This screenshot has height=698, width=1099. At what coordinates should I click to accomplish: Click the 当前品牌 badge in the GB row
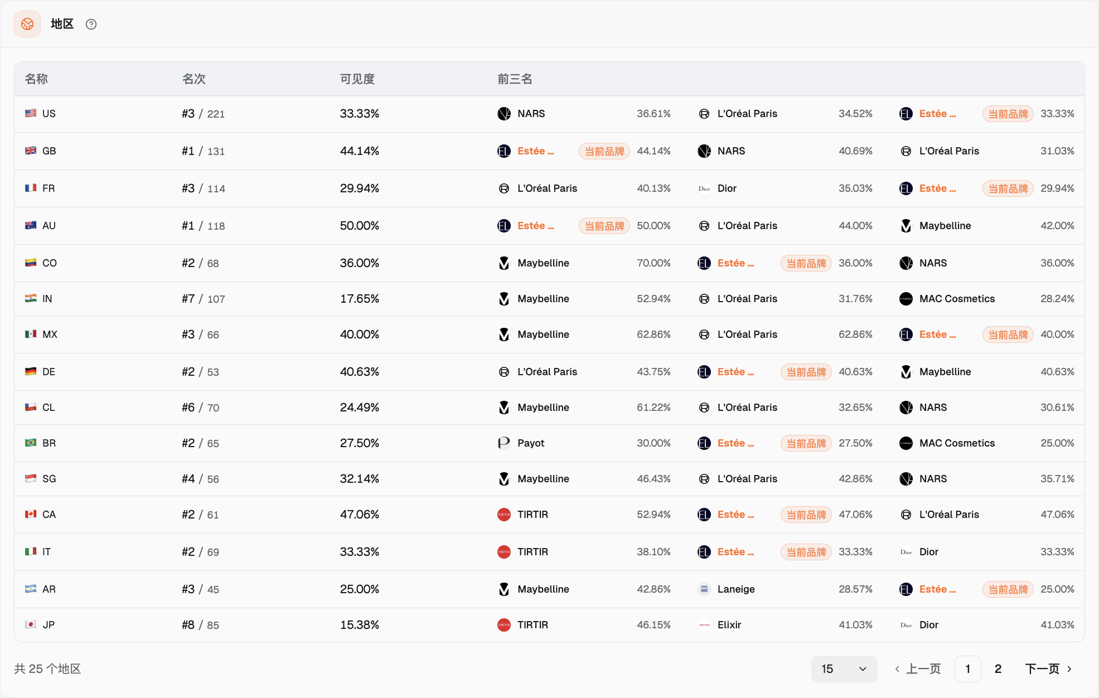point(604,151)
